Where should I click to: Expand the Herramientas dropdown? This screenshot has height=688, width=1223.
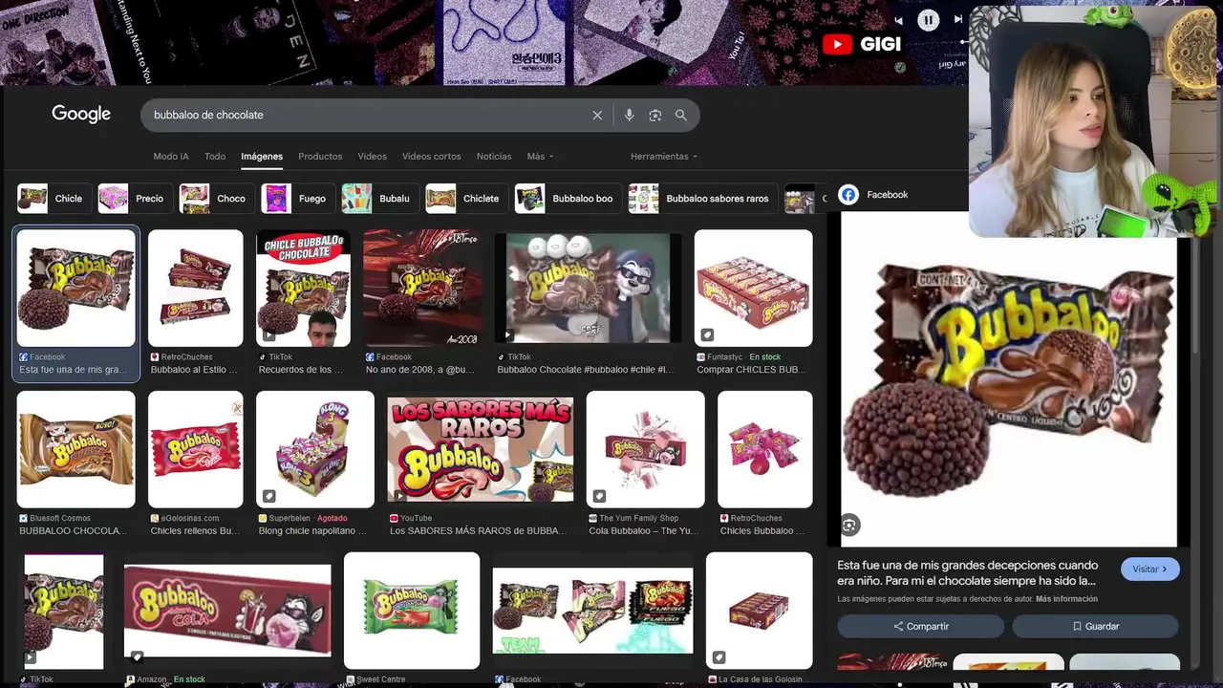[664, 157]
